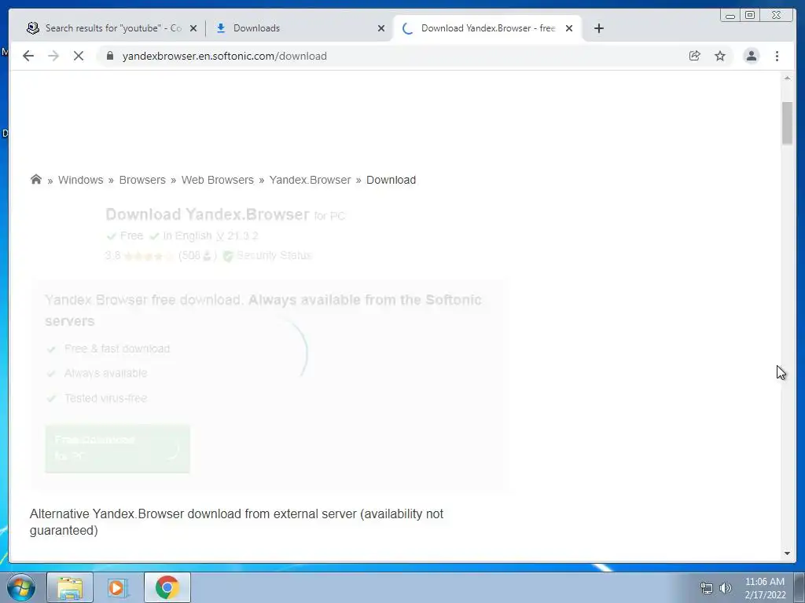Screen dimensions: 805x603
Task: Restore down the Chrome window
Action: coord(749,16)
